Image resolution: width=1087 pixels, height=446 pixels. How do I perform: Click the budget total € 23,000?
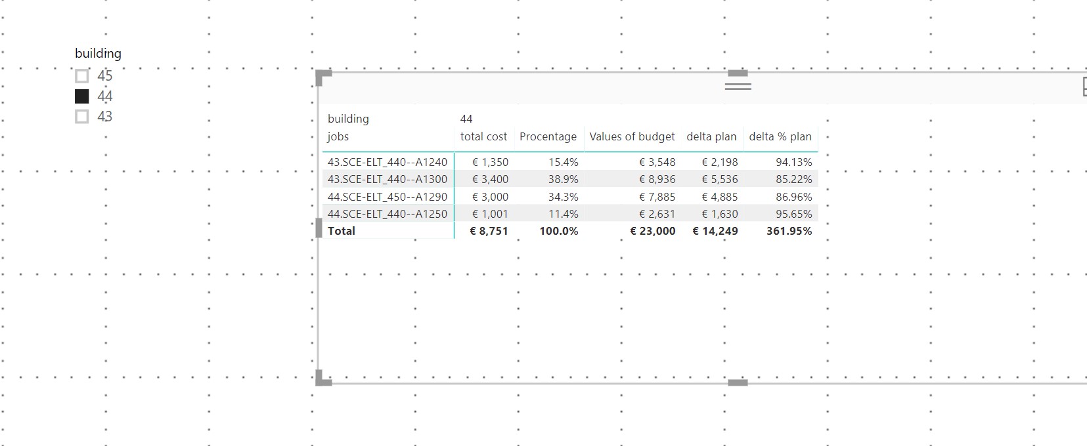tap(653, 231)
